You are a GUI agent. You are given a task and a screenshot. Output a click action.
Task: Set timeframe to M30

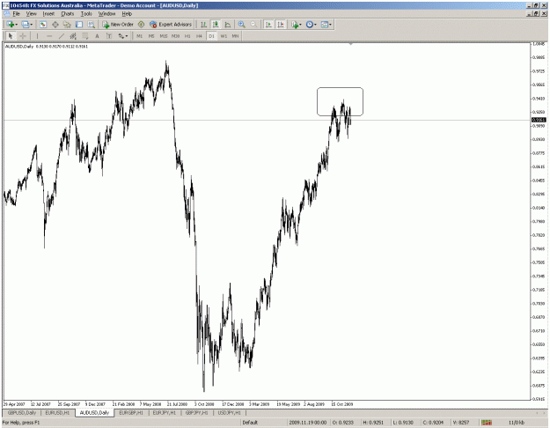175,36
